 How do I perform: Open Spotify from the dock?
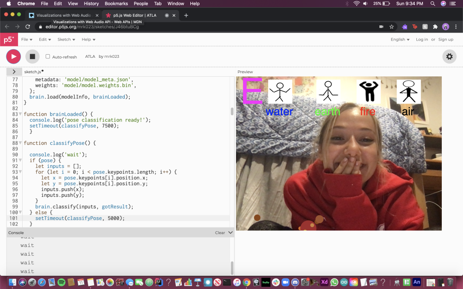pyautogui.click(x=62, y=282)
